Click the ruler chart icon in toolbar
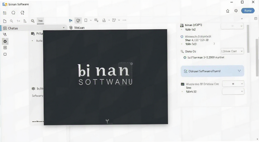This screenshot has width=259, height=142. pyautogui.click(x=25, y=21)
